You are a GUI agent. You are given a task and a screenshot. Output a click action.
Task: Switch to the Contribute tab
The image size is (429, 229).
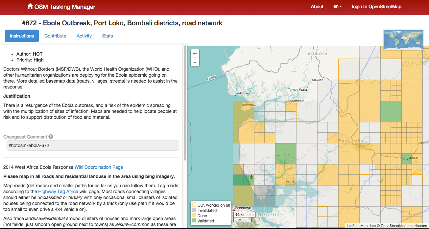(x=55, y=36)
